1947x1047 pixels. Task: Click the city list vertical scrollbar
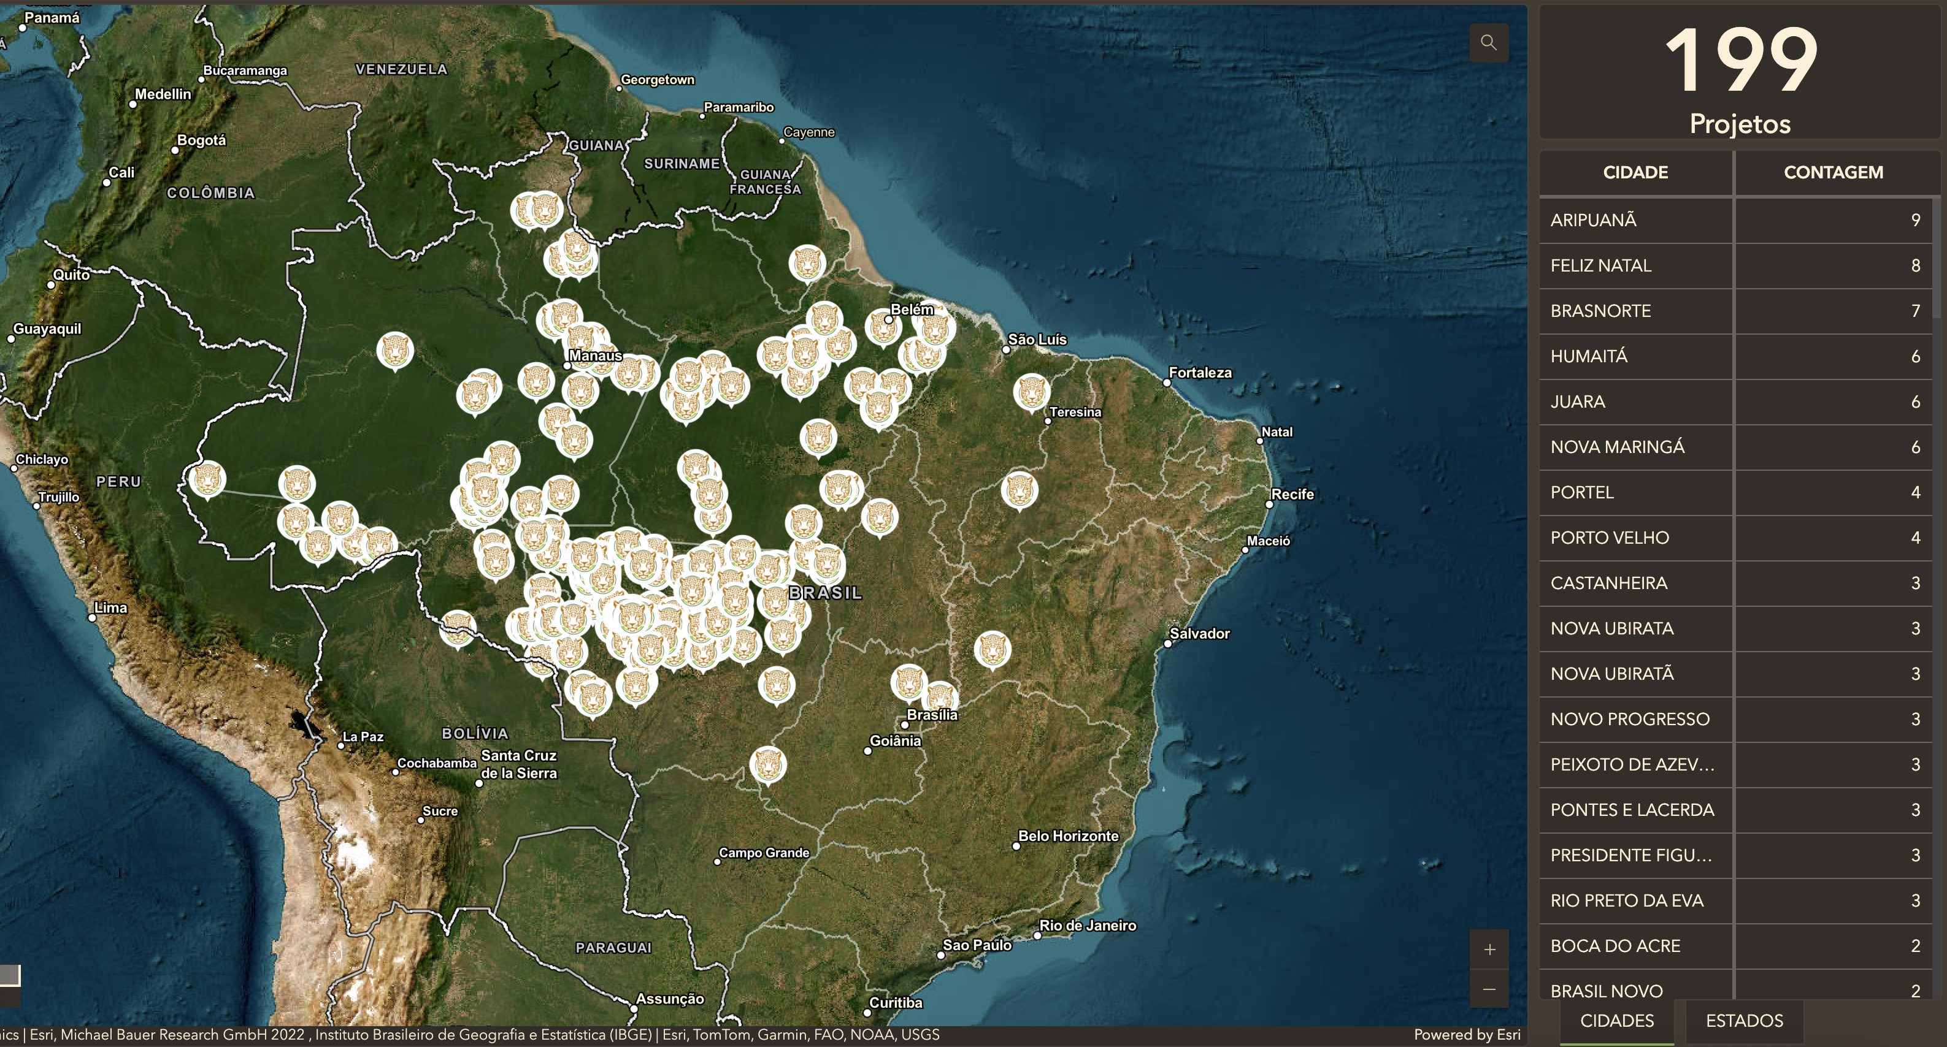coord(1937,257)
